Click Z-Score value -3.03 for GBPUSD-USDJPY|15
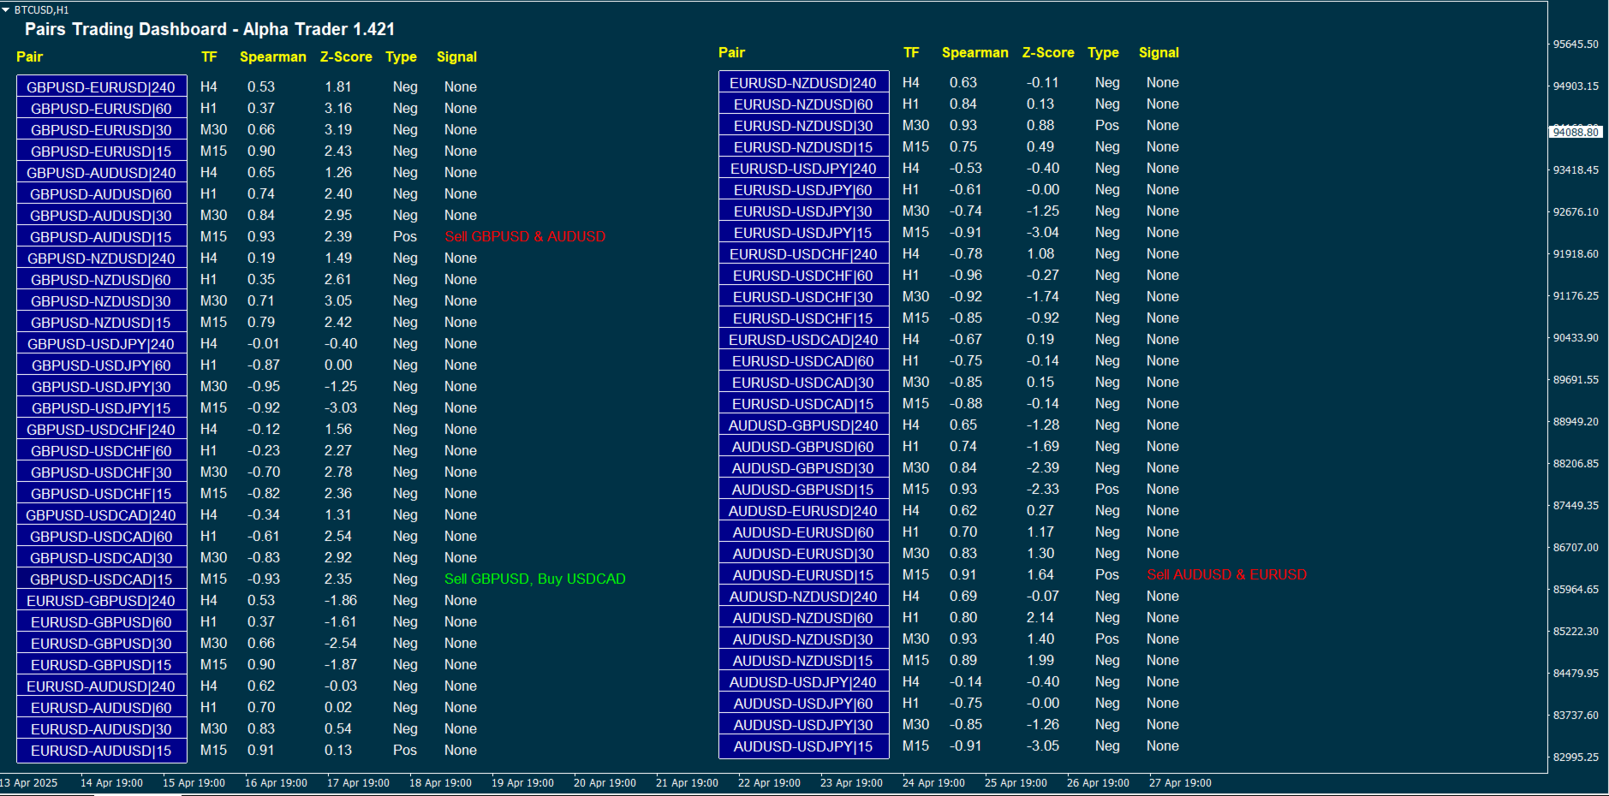The width and height of the screenshot is (1609, 796). pos(341,407)
